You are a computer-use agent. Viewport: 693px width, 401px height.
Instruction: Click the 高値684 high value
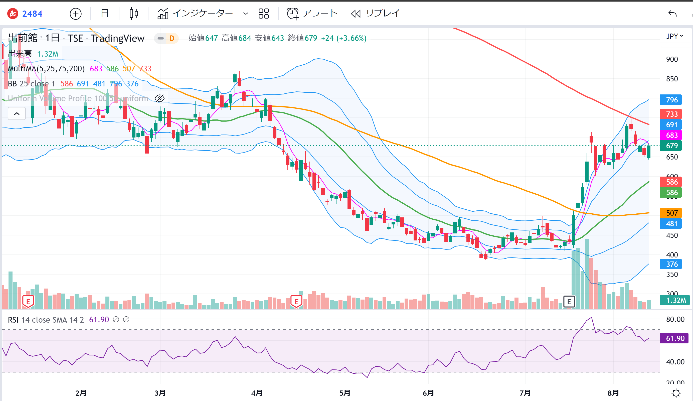point(236,38)
